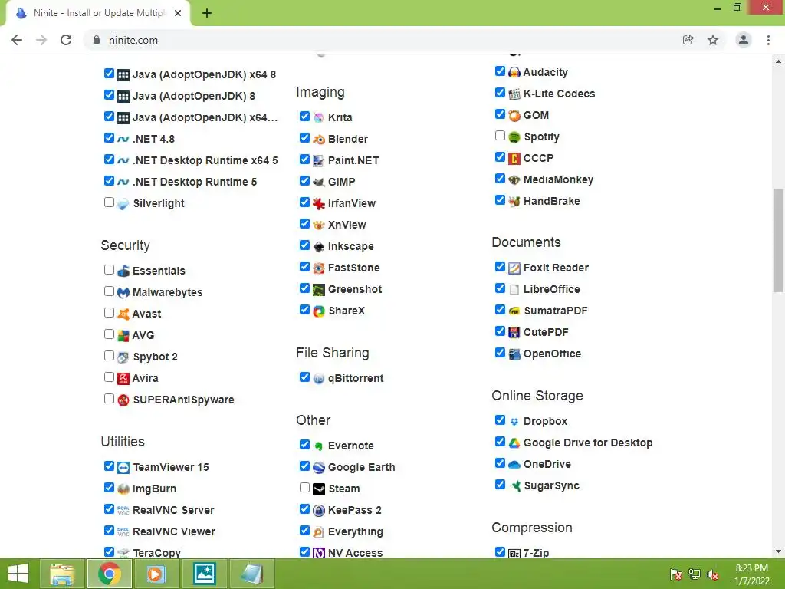Open the Chrome profile avatar icon
This screenshot has height=589, width=785.
[x=744, y=40]
